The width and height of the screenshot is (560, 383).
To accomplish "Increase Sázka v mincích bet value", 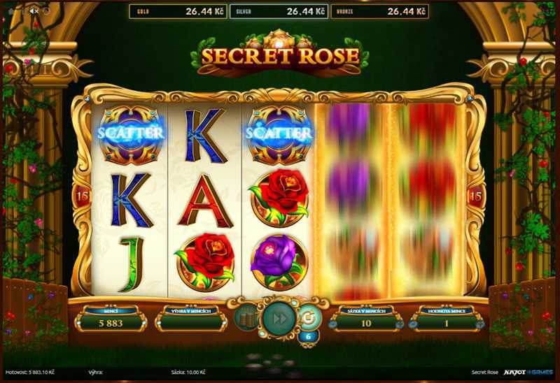I will 399,325.
